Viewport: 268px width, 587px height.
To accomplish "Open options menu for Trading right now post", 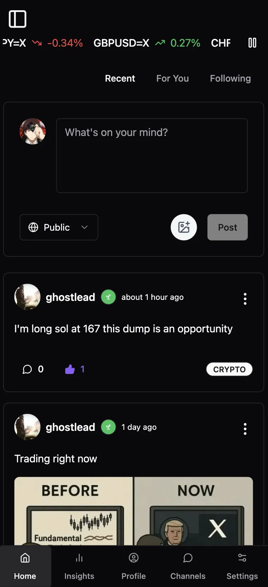I will (x=245, y=429).
